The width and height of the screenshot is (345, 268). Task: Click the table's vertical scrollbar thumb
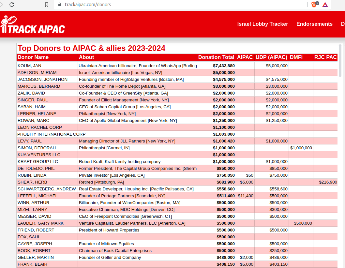point(340,61)
